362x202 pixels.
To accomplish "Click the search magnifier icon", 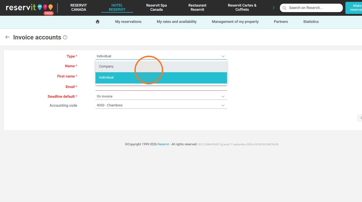I will point(284,8).
